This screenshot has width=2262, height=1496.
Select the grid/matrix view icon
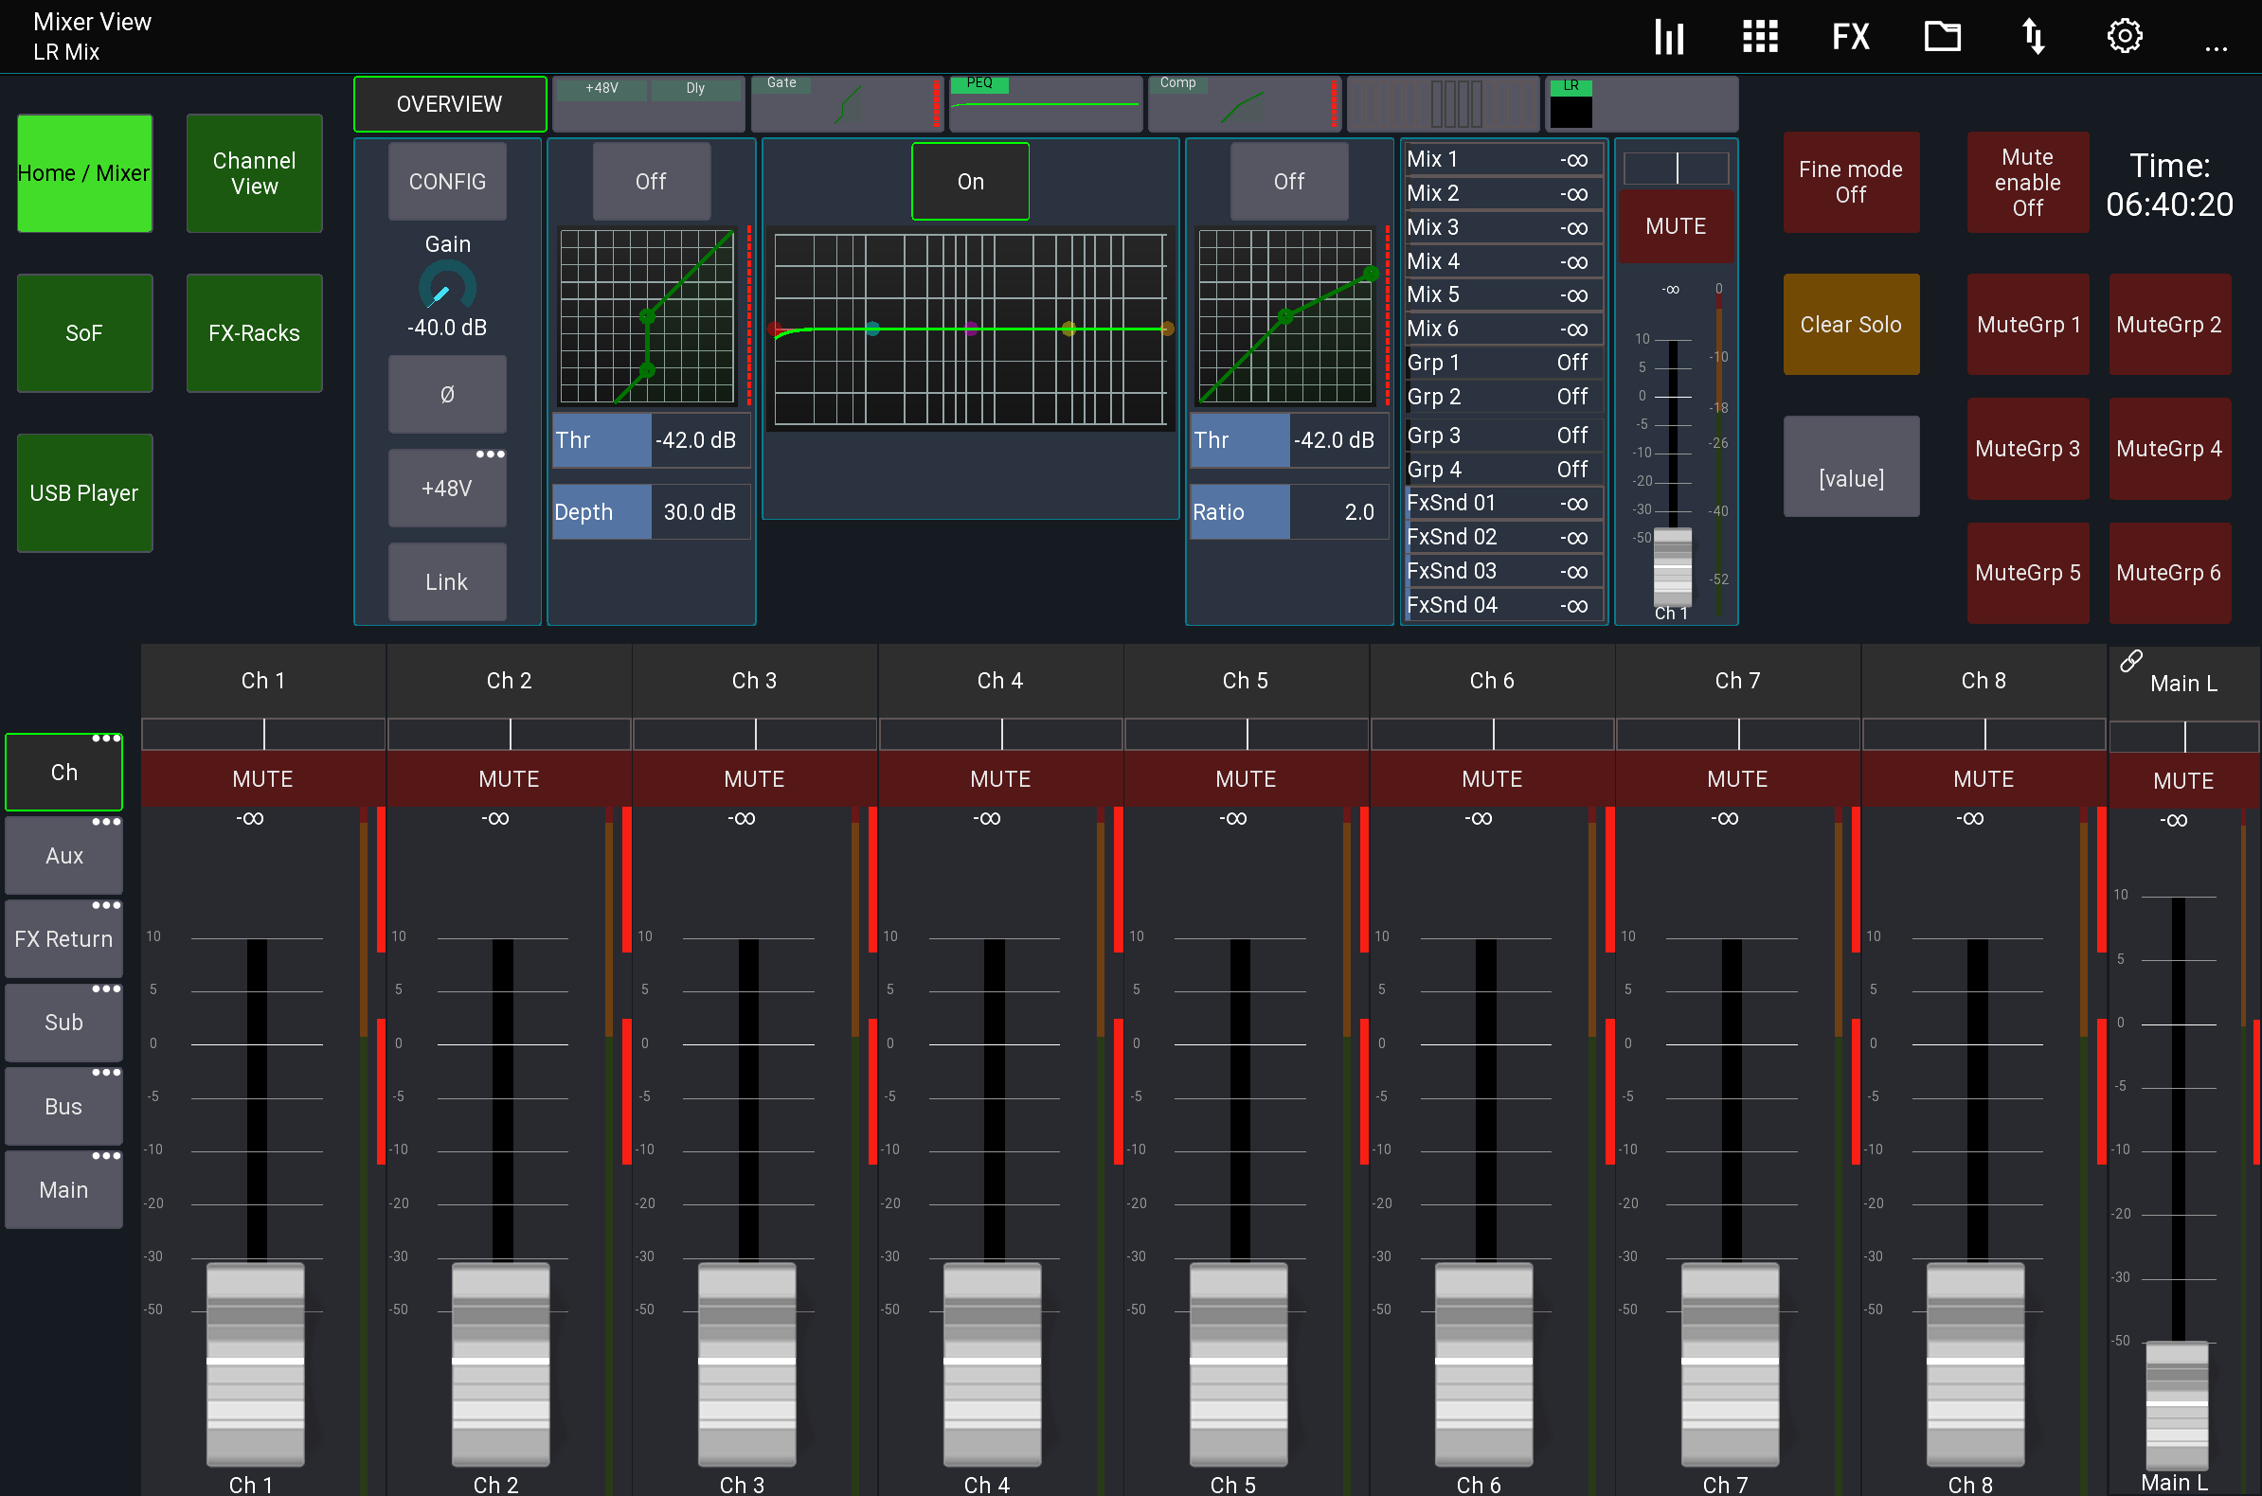click(x=1763, y=35)
